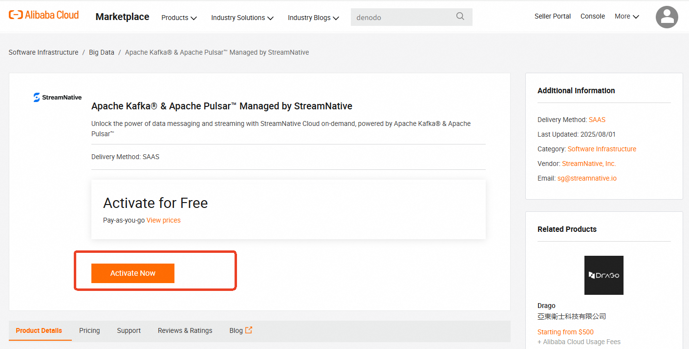Click the Delivery Method: SAAS line under description
Image resolution: width=689 pixels, height=349 pixels.
125,157
